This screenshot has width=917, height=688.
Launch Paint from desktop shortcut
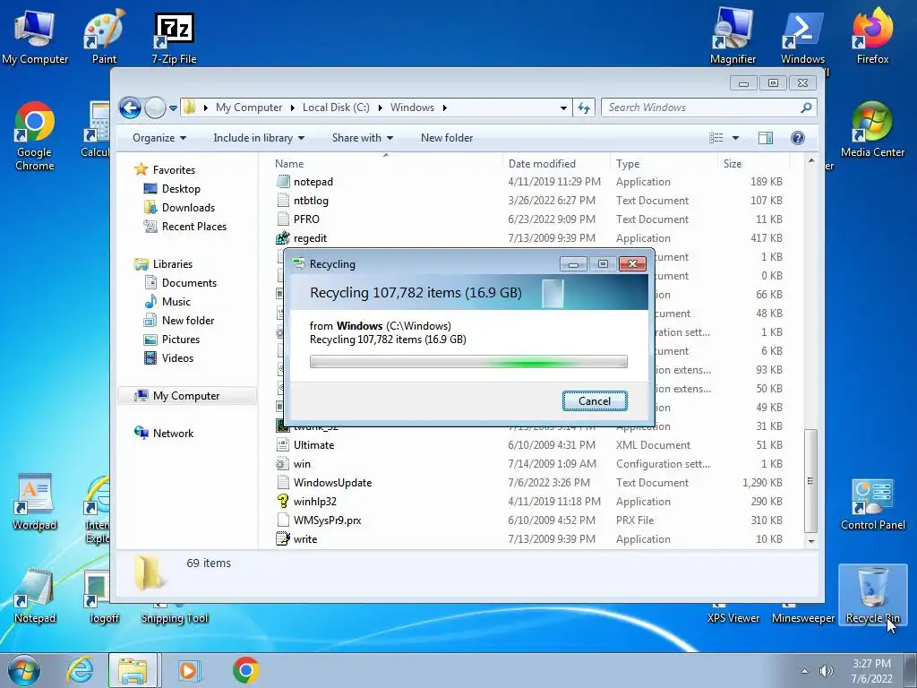click(x=104, y=36)
